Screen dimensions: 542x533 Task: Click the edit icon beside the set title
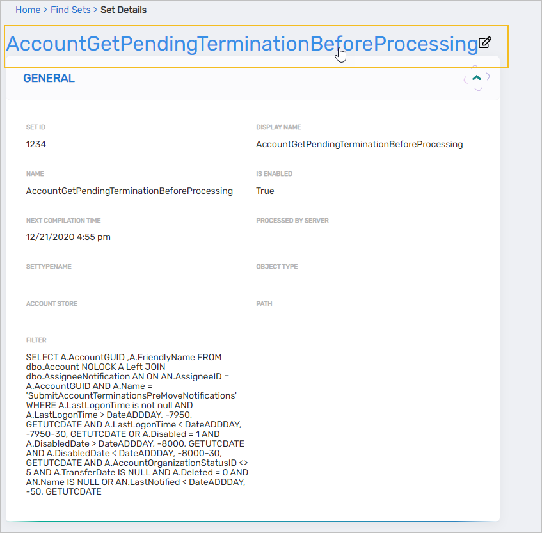pyautogui.click(x=485, y=43)
